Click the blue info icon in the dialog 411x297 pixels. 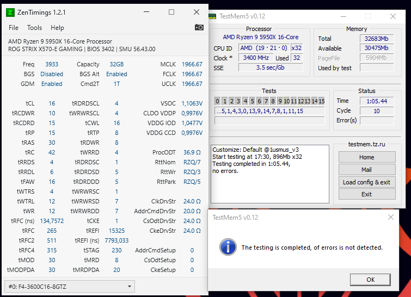pos(228,247)
